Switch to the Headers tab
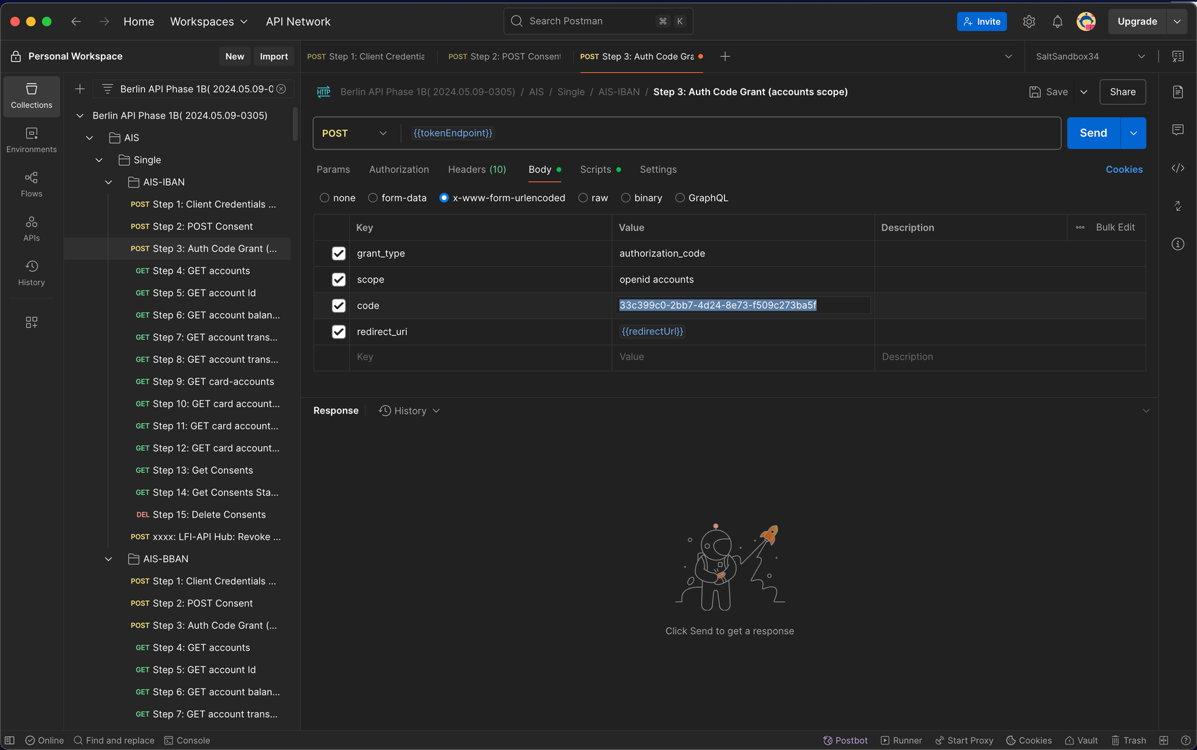The width and height of the screenshot is (1197, 750). pyautogui.click(x=477, y=170)
